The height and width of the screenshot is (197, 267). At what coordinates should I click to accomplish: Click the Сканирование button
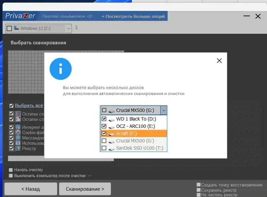click(x=85, y=189)
